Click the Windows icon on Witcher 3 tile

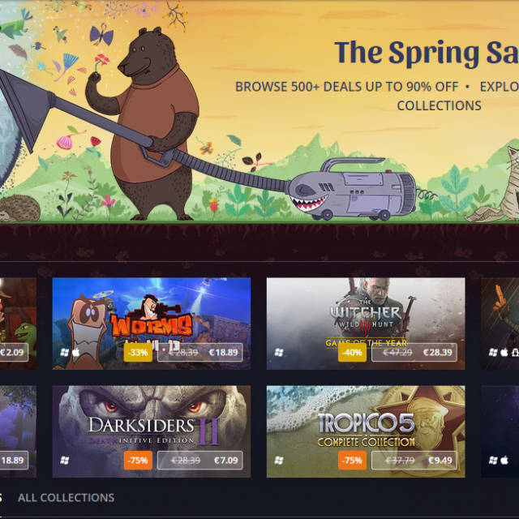[x=279, y=352]
